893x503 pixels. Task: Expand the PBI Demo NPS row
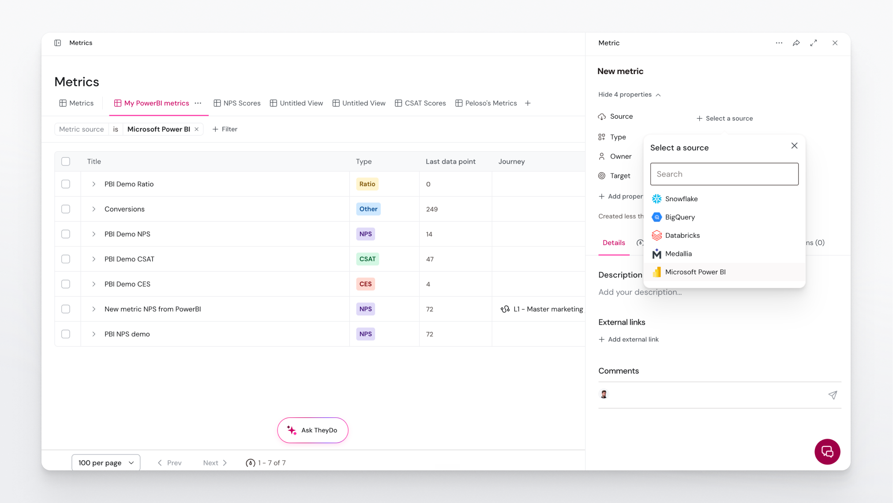[x=94, y=234]
